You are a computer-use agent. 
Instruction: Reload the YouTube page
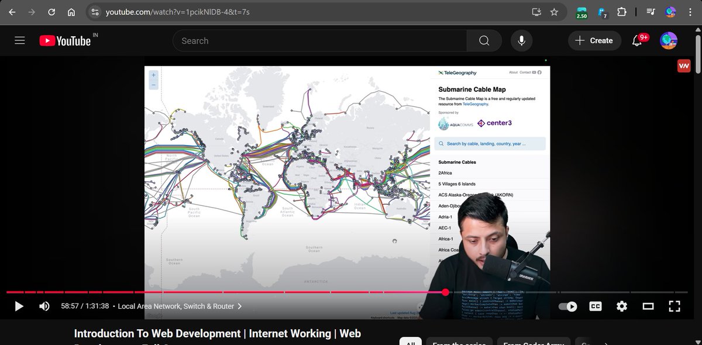(51, 12)
